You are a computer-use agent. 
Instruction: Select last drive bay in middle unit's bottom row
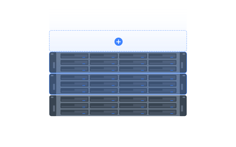tap(162, 91)
